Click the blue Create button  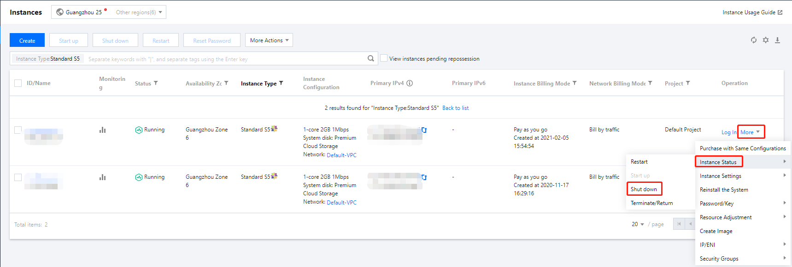[x=27, y=40]
